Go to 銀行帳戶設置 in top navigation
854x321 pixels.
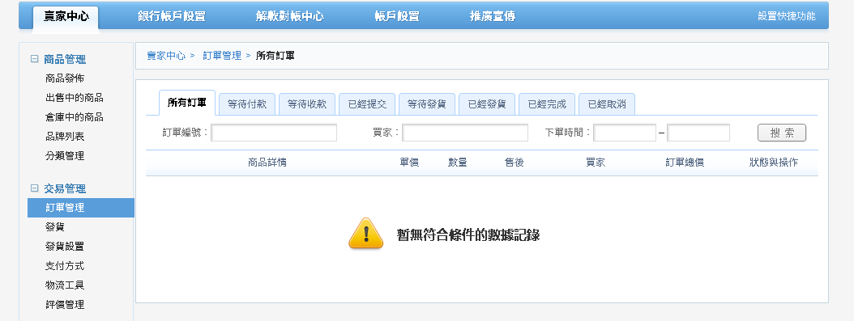172,16
